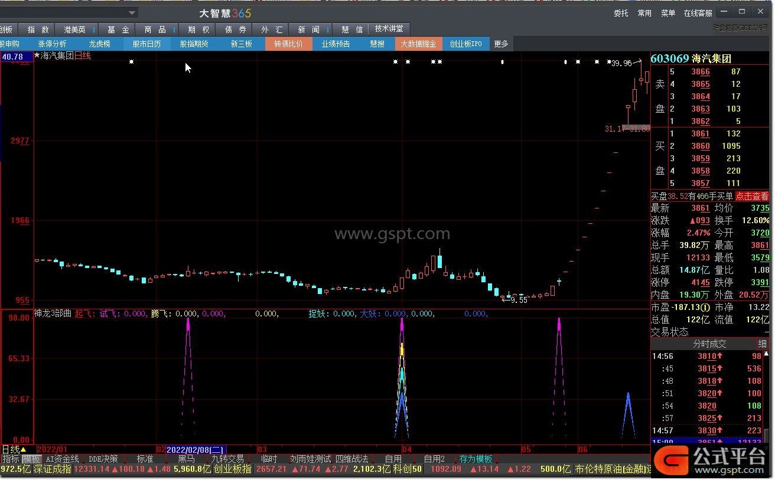
Task: Open the 委托 menu
Action: [x=621, y=13]
